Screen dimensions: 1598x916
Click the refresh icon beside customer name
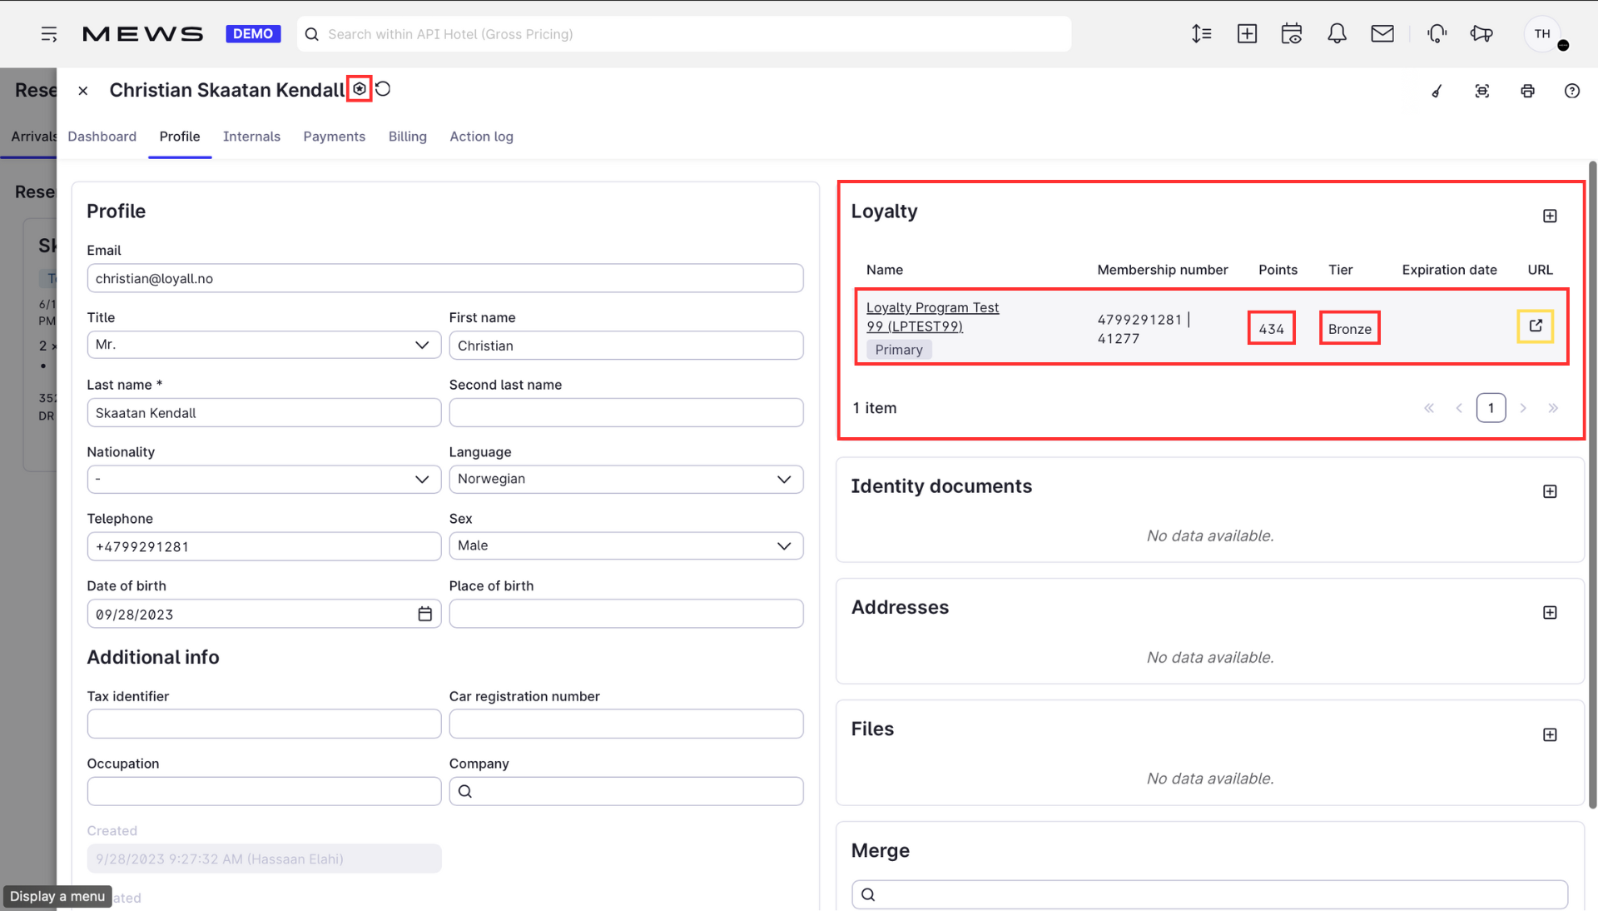[x=383, y=89]
